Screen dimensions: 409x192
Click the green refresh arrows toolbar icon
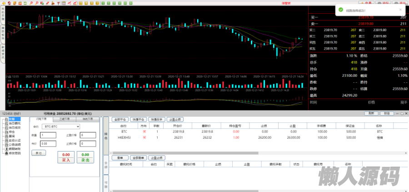coord(25,3)
